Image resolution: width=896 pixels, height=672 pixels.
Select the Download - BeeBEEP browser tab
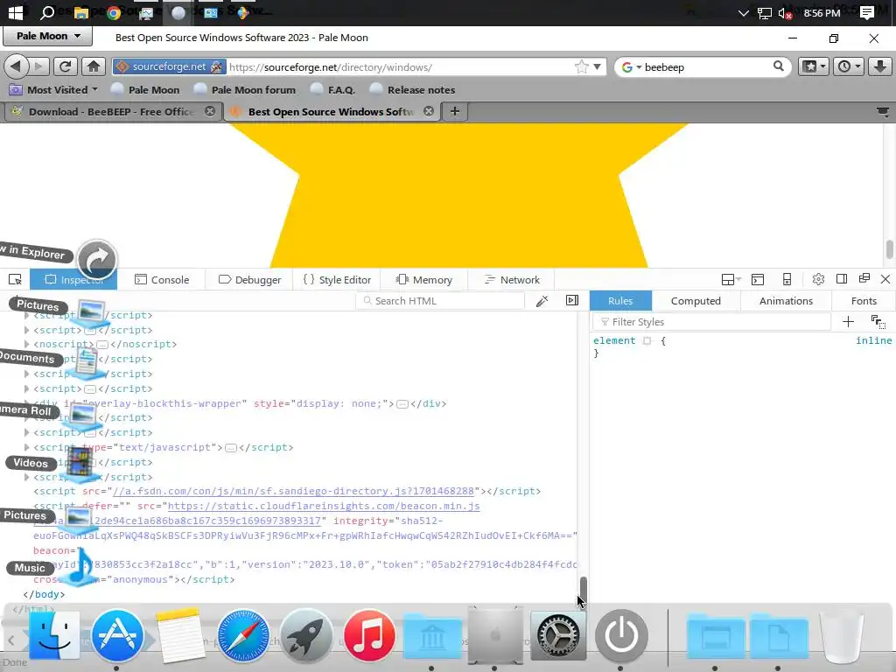tap(113, 111)
